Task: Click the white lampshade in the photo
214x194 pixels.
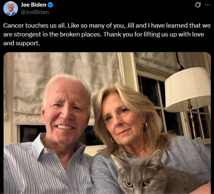Action: click(188, 90)
